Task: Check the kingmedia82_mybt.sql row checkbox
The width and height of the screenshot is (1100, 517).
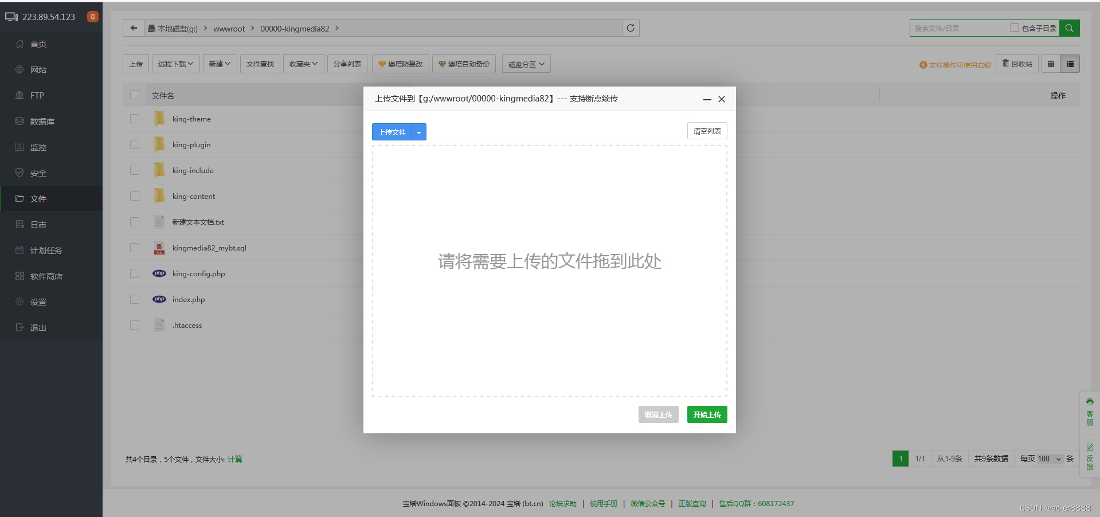Action: point(135,248)
